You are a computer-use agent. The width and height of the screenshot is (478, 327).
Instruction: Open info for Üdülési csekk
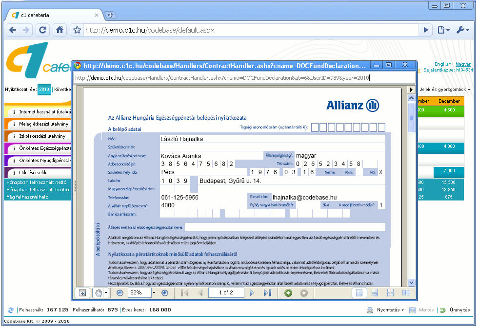tap(14, 173)
